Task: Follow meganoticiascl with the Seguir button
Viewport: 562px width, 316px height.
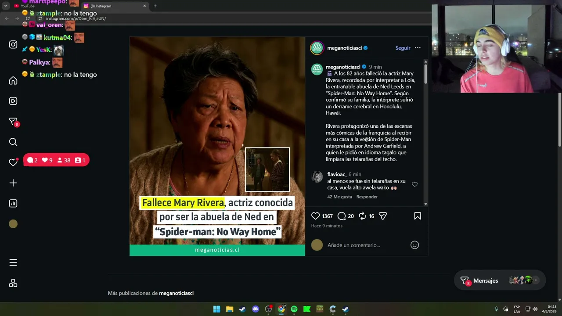Action: 403,48
